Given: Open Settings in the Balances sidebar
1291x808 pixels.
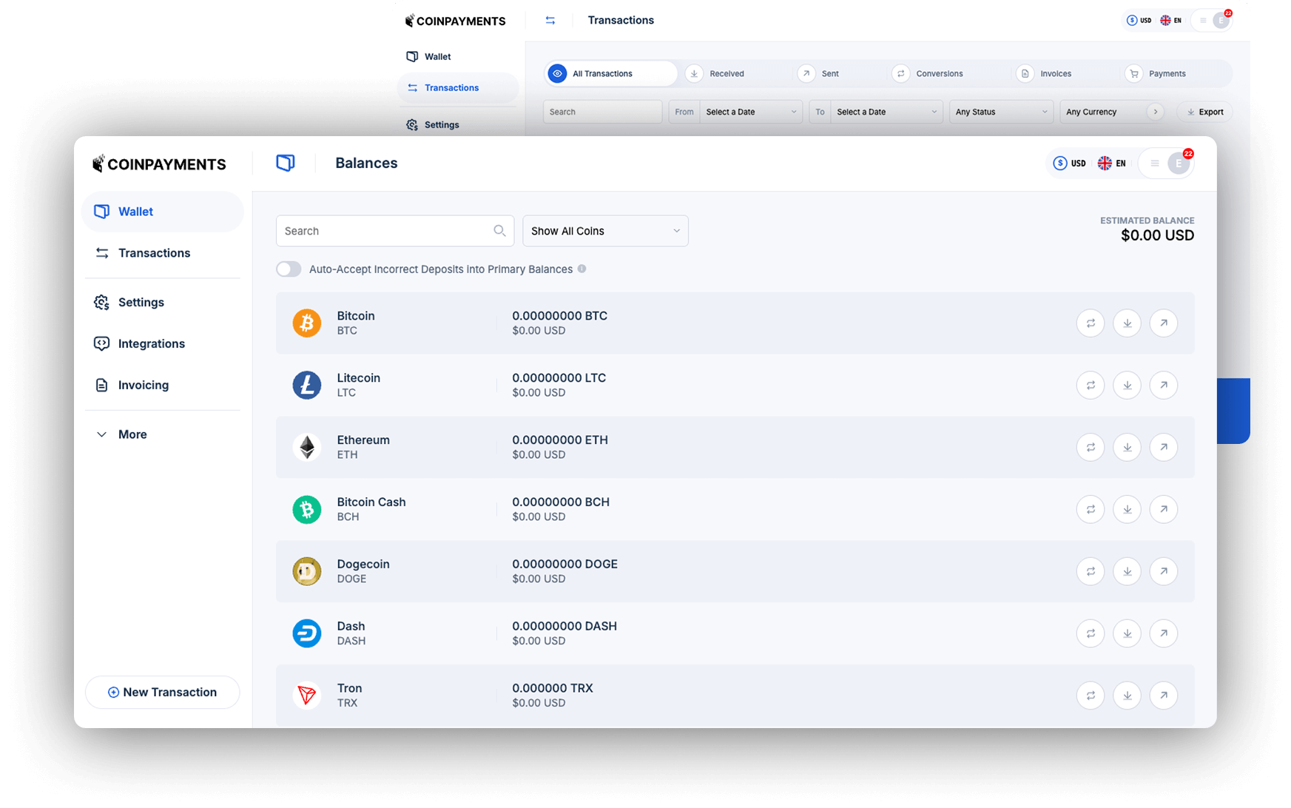Looking at the screenshot, I should [x=129, y=303].
